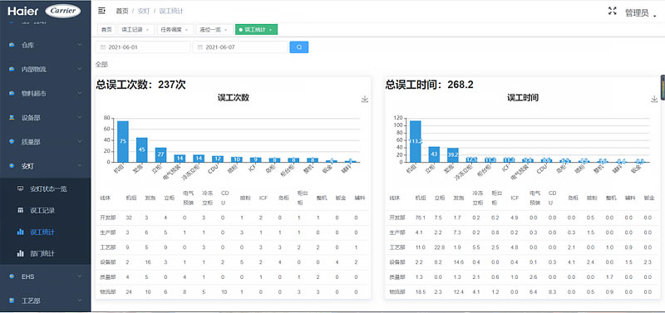
Task: Toggle the sidebar collapse hamburger icon
Action: [x=101, y=10]
